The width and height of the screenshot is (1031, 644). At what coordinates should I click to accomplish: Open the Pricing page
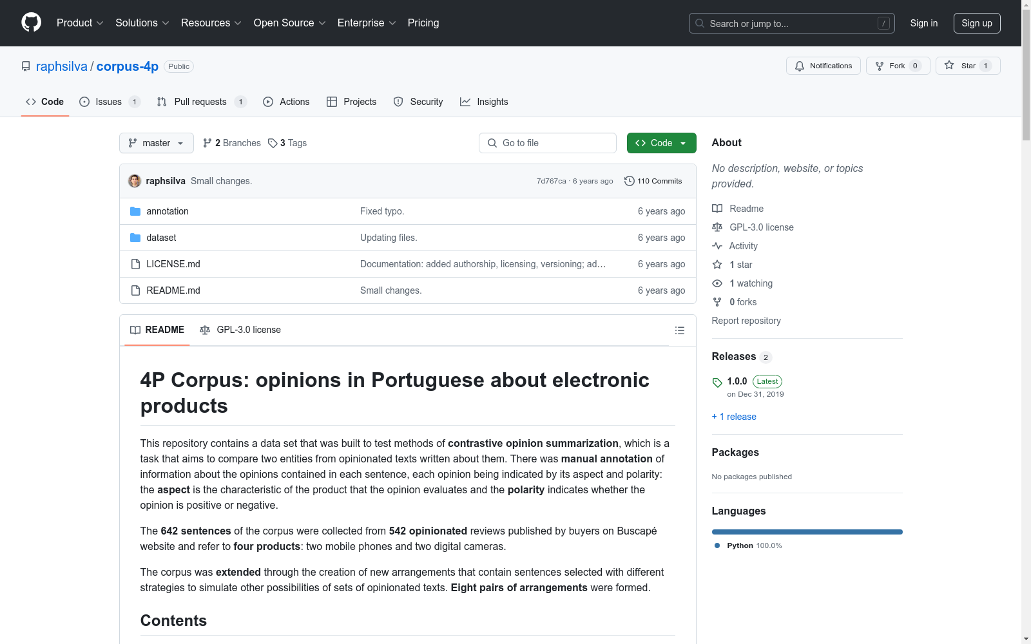pyautogui.click(x=423, y=23)
